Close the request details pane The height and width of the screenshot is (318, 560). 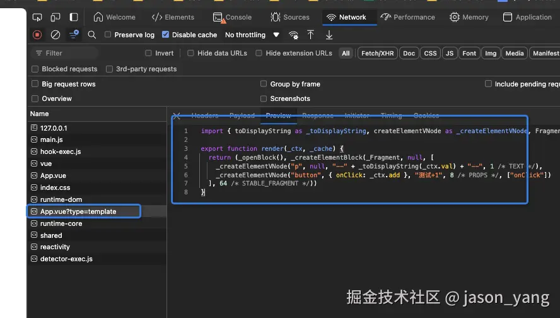coord(177,115)
